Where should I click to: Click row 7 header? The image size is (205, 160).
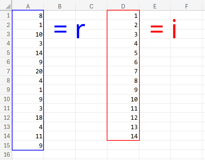[x=6, y=71]
